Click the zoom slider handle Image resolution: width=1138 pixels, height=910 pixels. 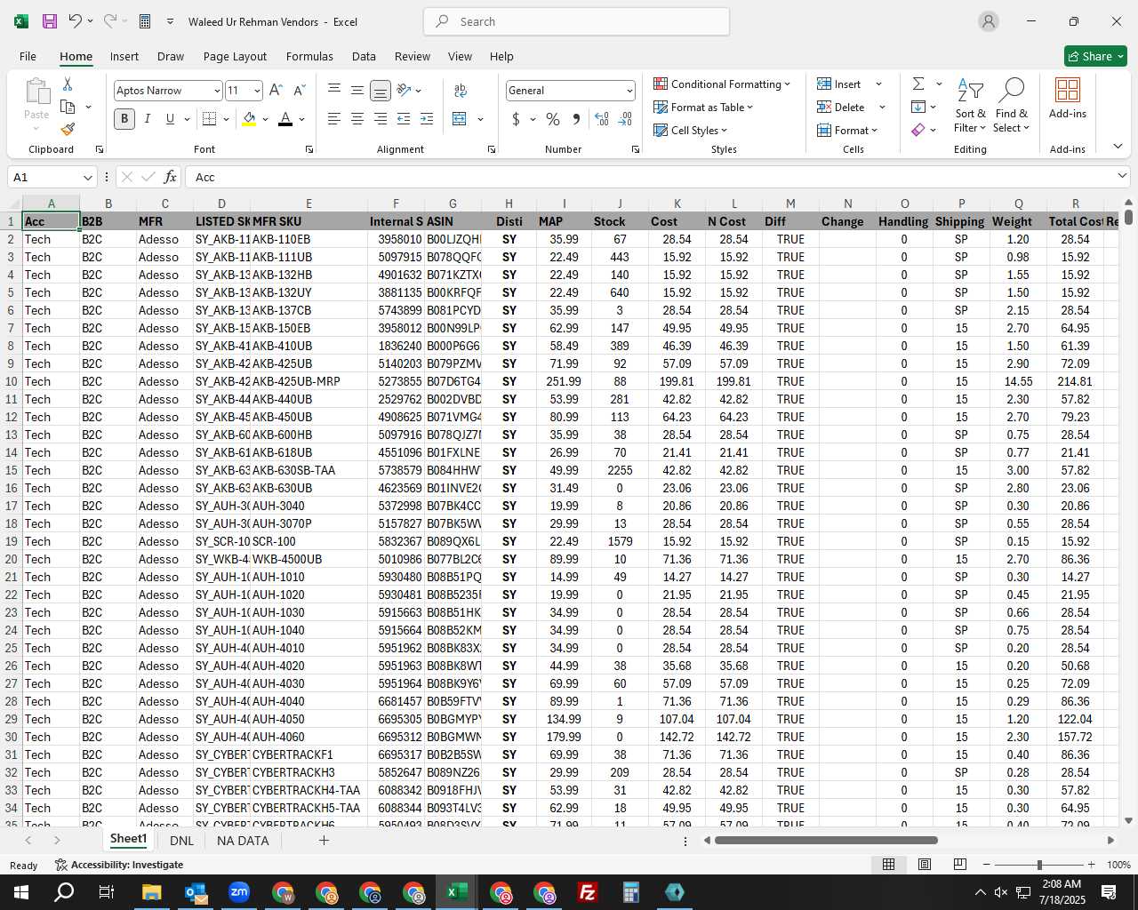1039,865
